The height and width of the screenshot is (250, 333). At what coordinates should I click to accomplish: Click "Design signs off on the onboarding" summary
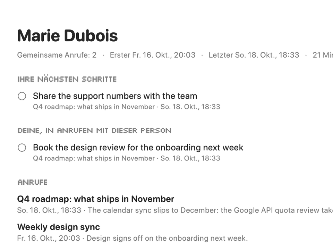click(167, 238)
